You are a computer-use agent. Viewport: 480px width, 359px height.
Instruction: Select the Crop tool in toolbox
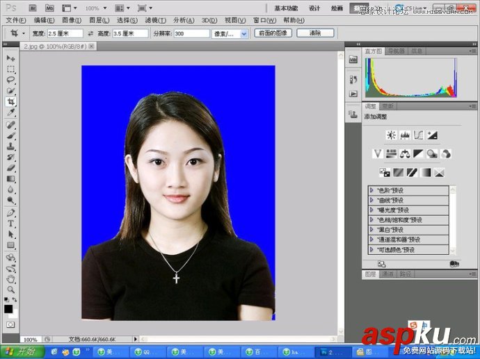[x=10, y=102]
